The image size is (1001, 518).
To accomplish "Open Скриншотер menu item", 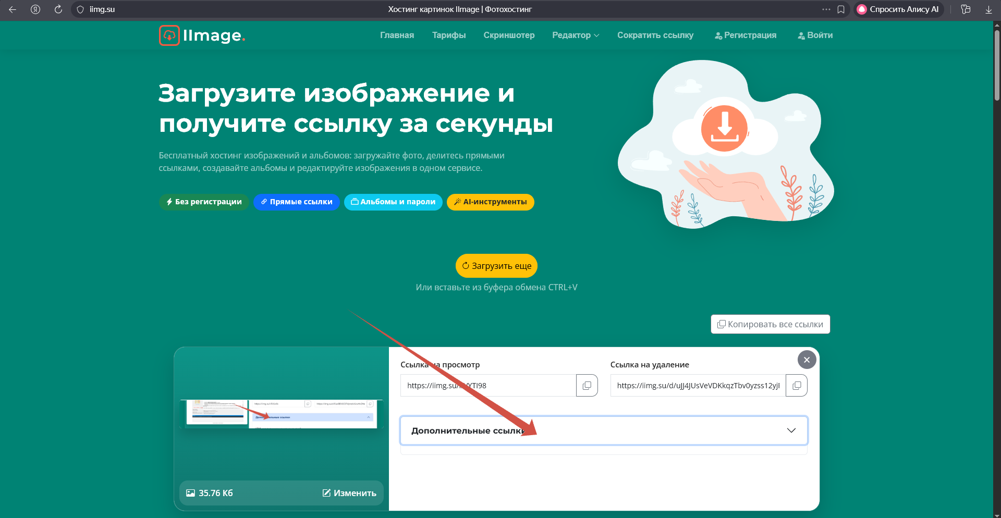I will [509, 35].
